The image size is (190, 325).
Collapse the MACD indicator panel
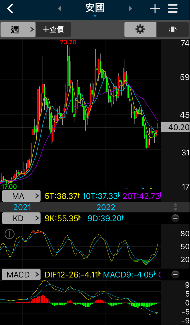(x=175, y=274)
